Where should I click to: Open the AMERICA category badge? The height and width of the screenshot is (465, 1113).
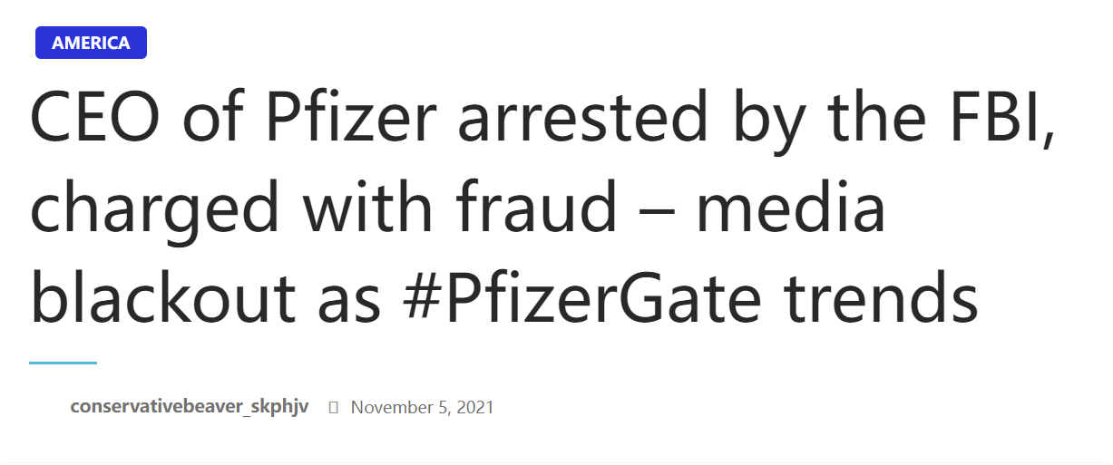(x=91, y=43)
